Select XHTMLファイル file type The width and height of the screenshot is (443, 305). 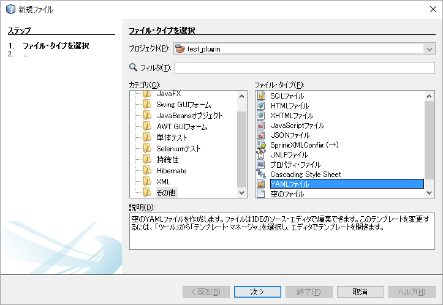(292, 116)
